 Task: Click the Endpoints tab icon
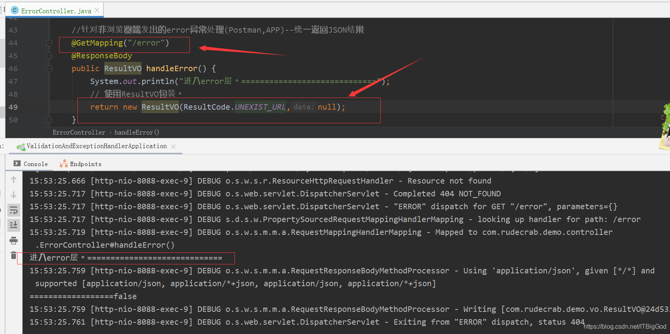[x=64, y=164]
